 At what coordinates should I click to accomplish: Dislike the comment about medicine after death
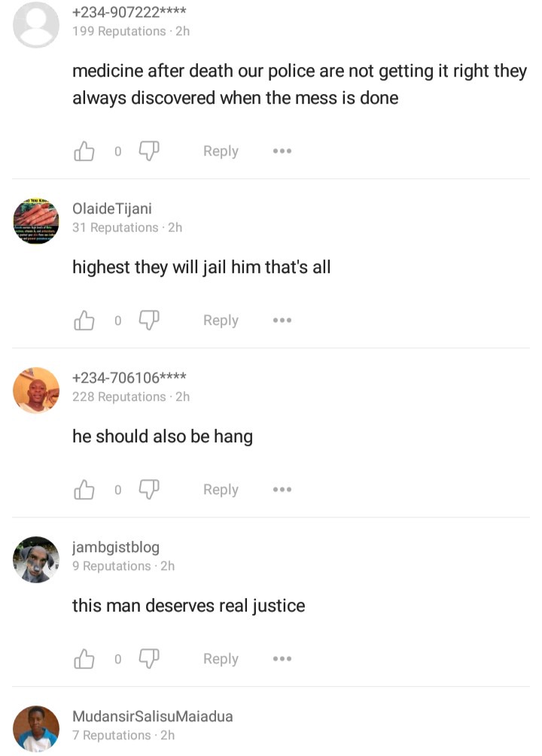[x=149, y=151]
